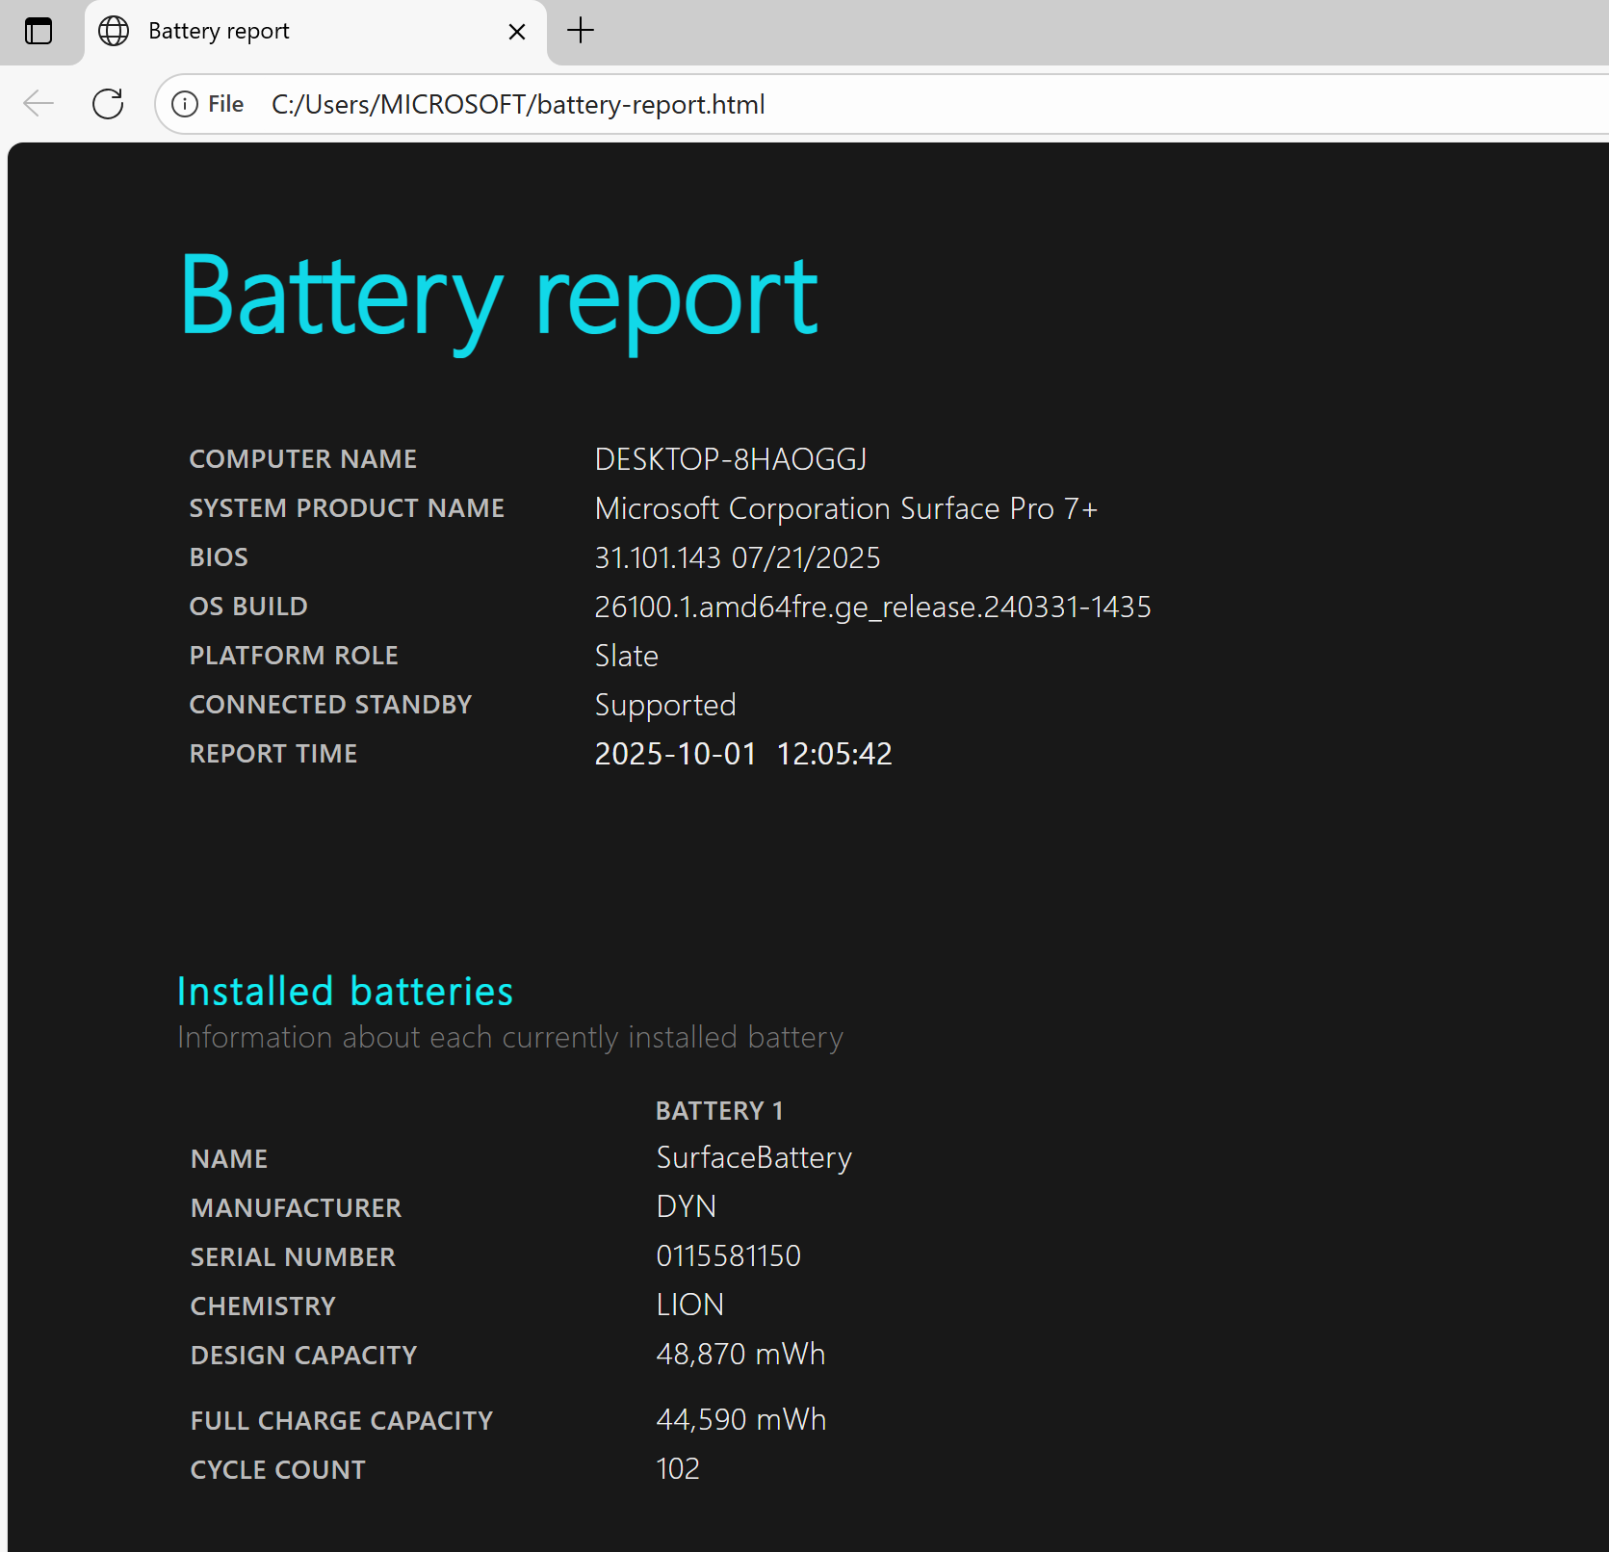Click the computer name DESKTOP-8HAOGGJ
Viewport: 1609px width, 1552px height.
point(731,459)
